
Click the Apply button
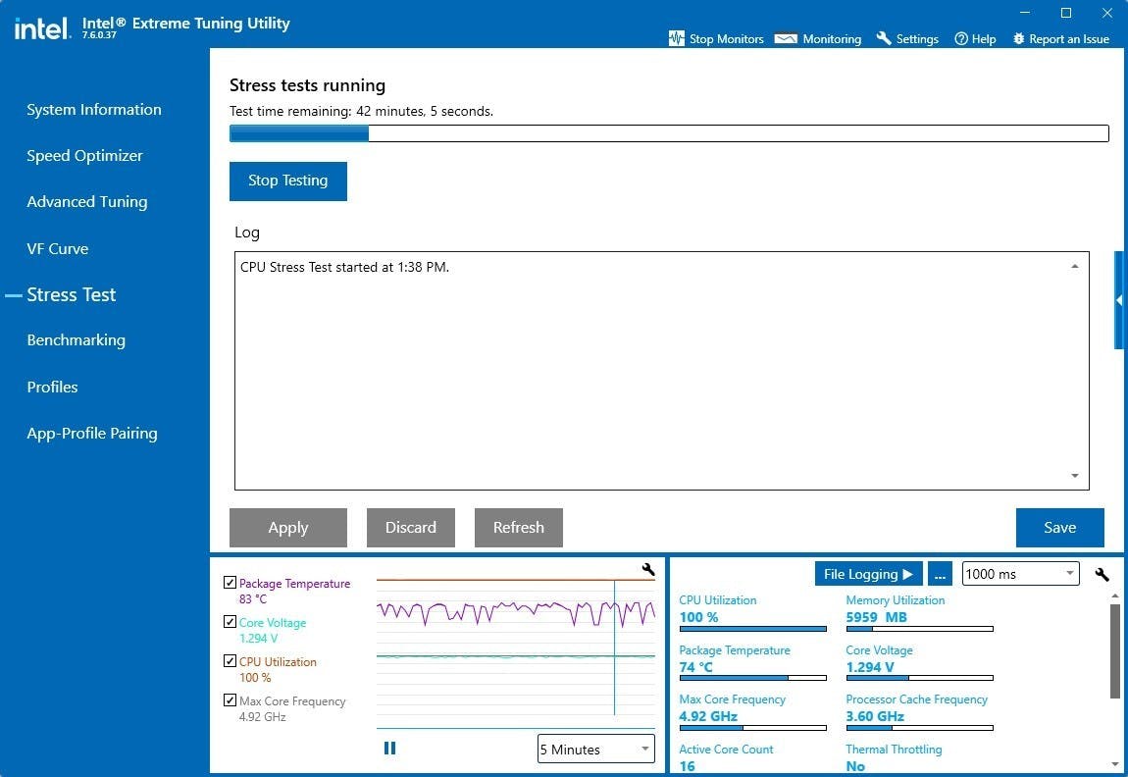click(287, 528)
